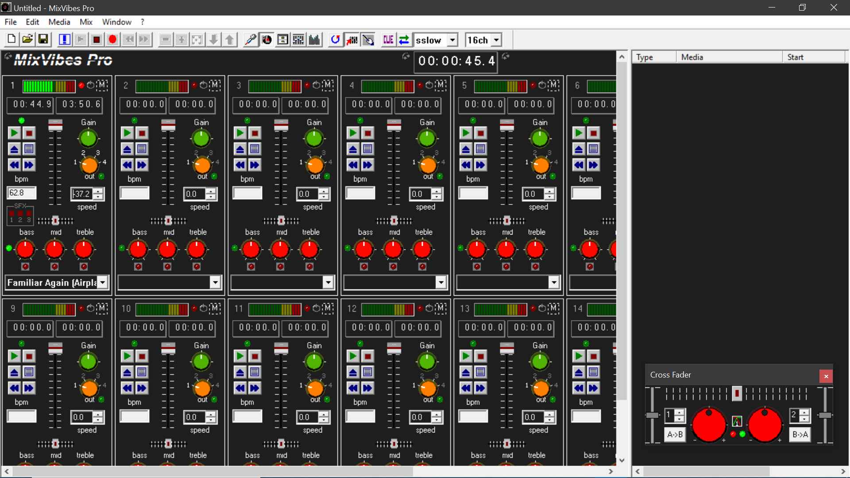Click the CUE toolbar icon
This screenshot has height=478, width=850.
pyautogui.click(x=388, y=40)
